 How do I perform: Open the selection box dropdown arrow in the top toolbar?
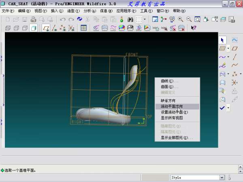point(145,19)
